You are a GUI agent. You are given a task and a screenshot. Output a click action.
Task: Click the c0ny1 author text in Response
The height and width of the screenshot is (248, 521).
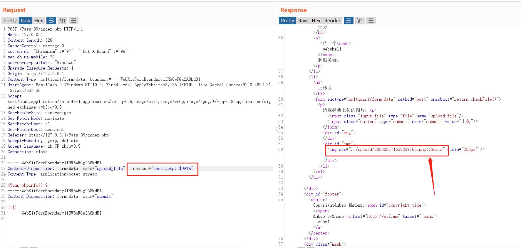[x=324, y=222]
